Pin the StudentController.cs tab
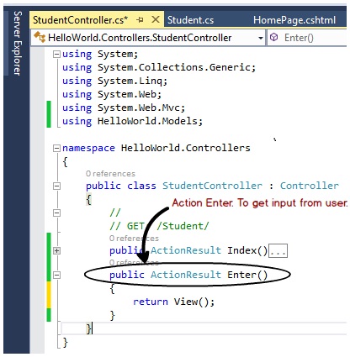 [140, 20]
